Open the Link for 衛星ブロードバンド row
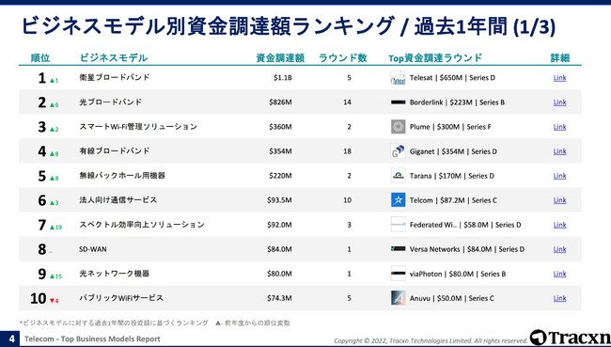 [559, 78]
